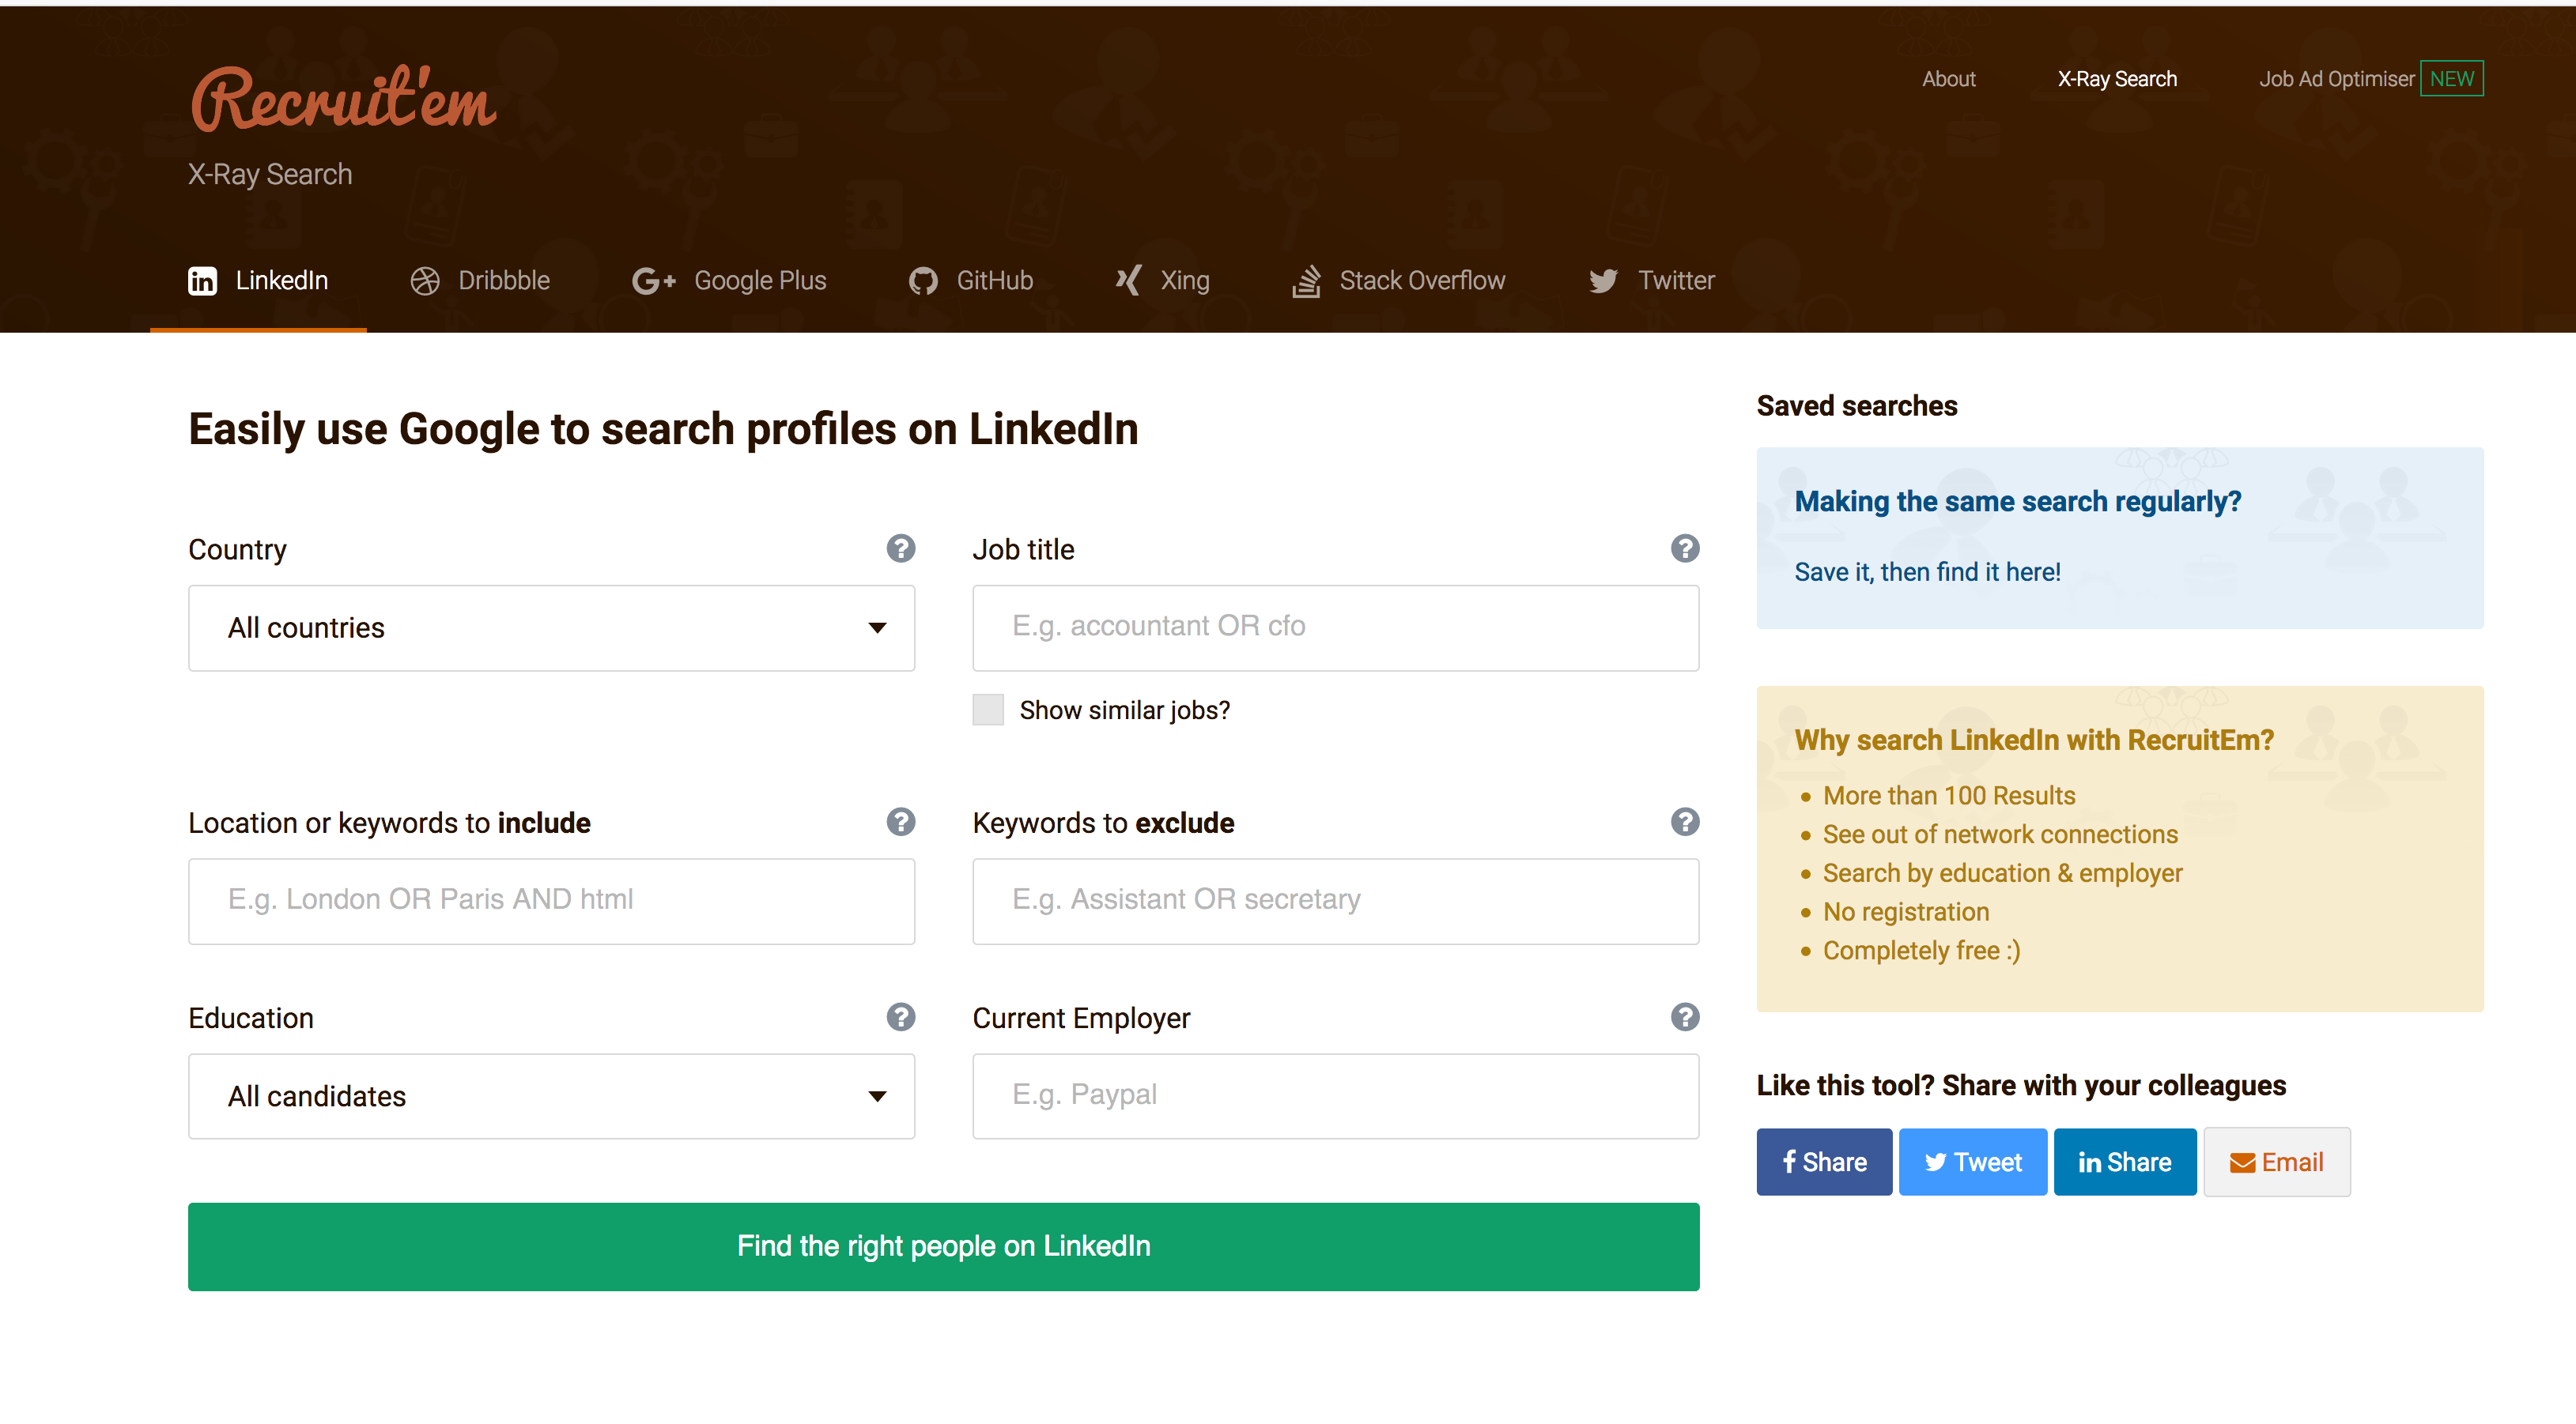
Task: Focus the Job title input field
Action: 1335,627
